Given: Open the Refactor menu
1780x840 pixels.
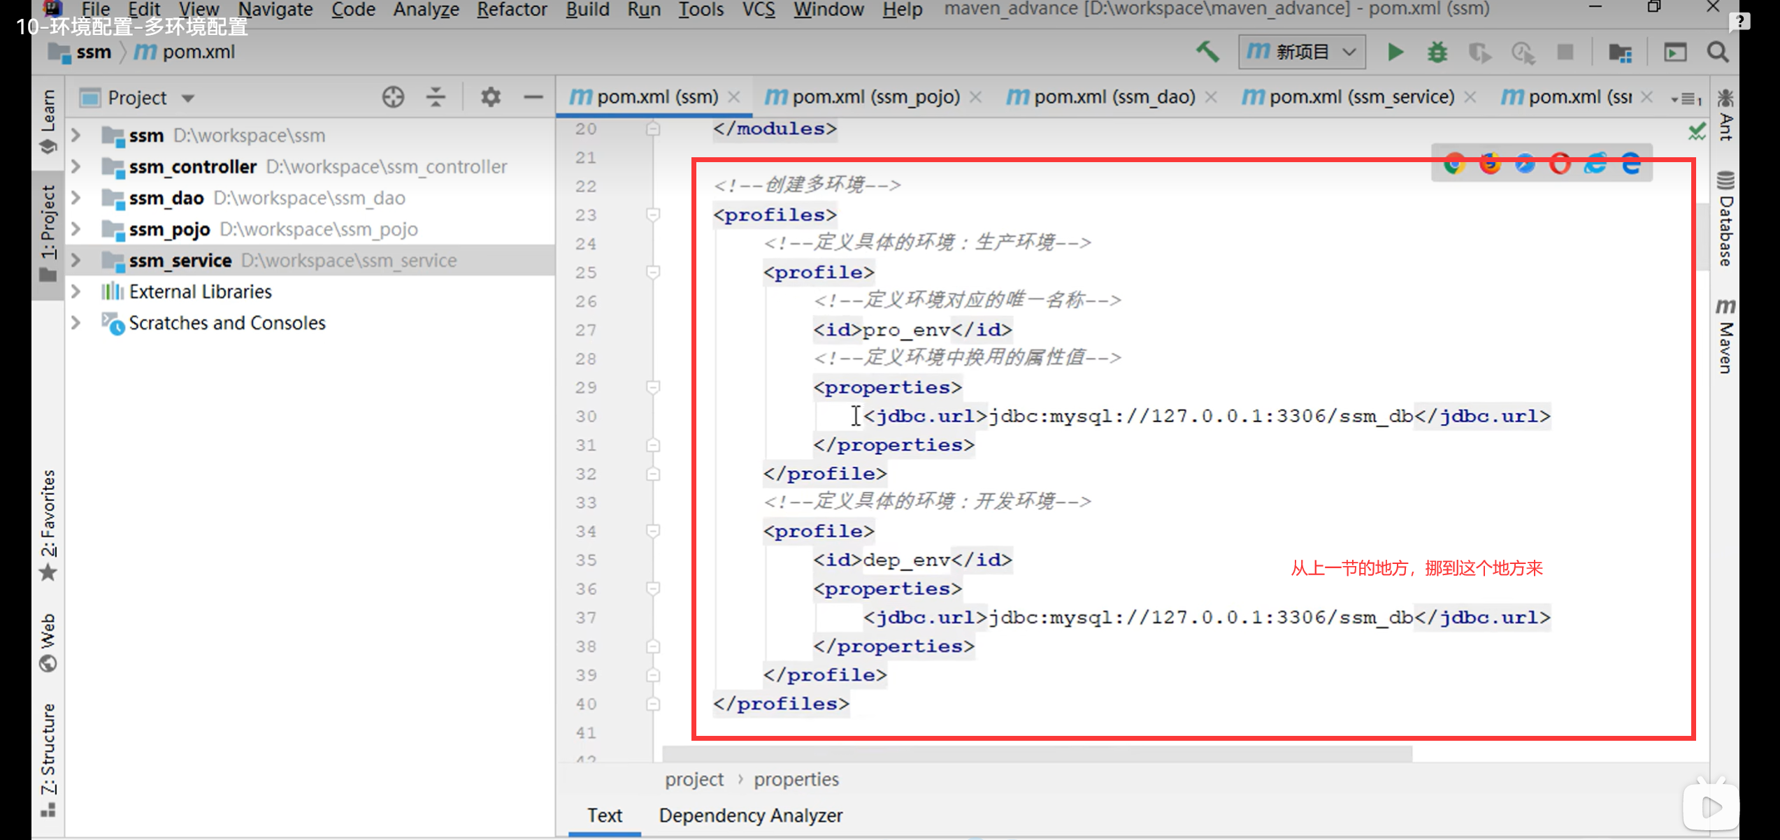Looking at the screenshot, I should [x=511, y=10].
